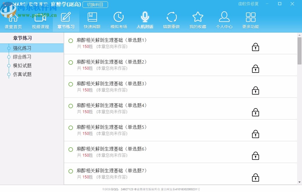Screen dimensions: 302x192
Task: Unlock 单选题2 via its padlock icon
Action: tap(255, 69)
